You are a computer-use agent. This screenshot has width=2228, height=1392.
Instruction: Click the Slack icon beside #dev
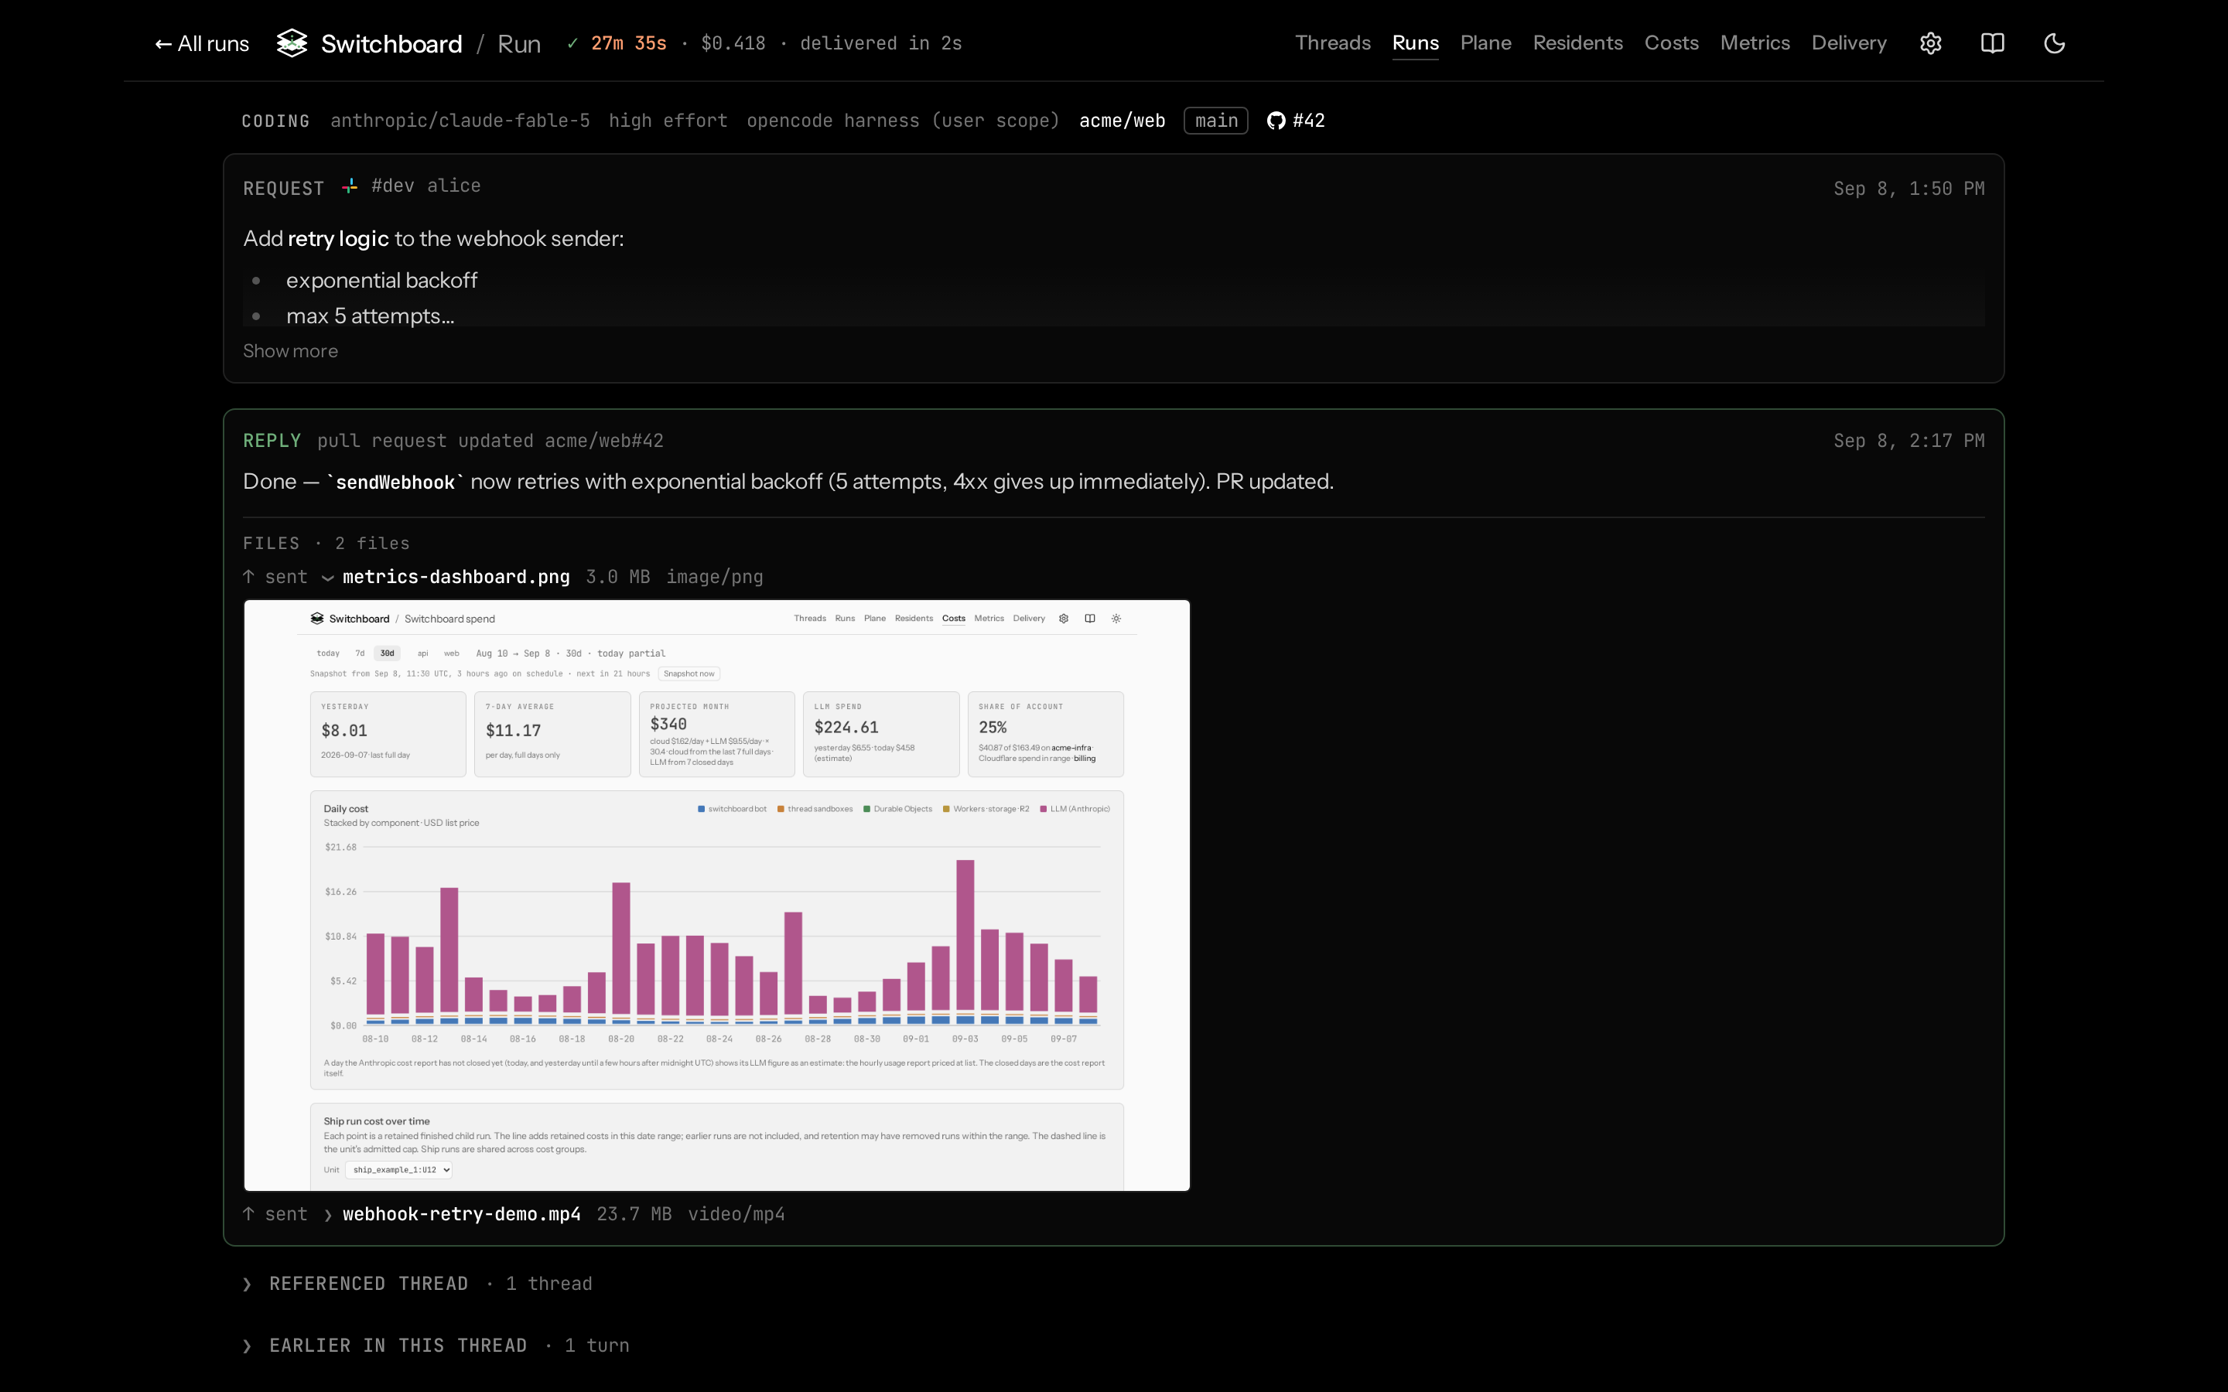coord(350,187)
